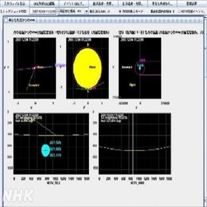Click the toolbar button beginning with イベント
Viewport: 207px width, 207px height.
coord(74,3)
